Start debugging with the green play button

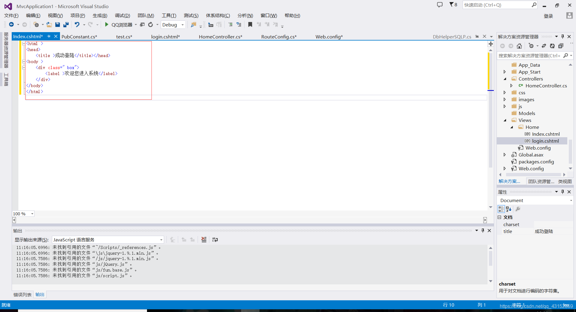coord(106,25)
